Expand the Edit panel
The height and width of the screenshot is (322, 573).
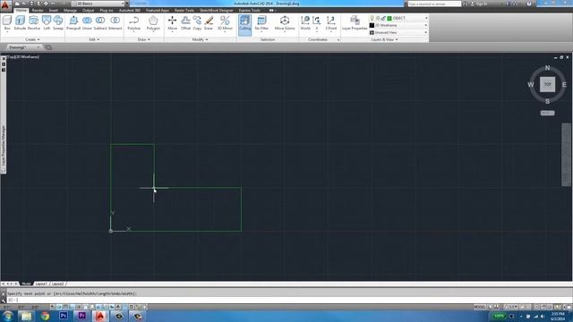pyautogui.click(x=94, y=39)
